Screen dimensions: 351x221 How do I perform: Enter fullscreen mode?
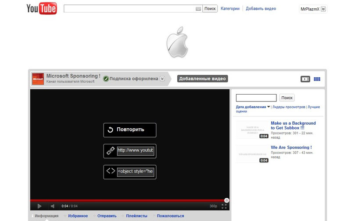click(224, 206)
